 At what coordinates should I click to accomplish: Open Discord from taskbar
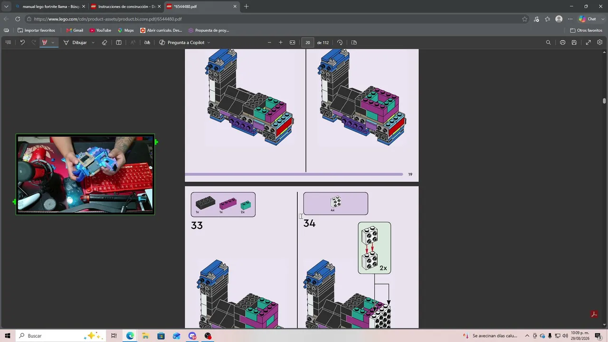tap(192, 336)
